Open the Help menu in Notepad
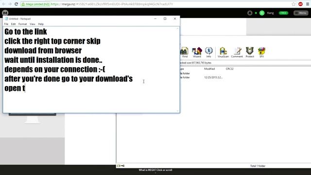Screen dimensions: 311x175 coord(41,24)
